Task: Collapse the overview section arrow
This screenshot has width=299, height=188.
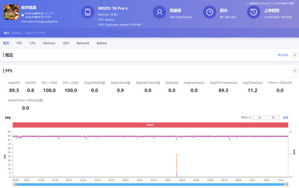Action: (295, 55)
